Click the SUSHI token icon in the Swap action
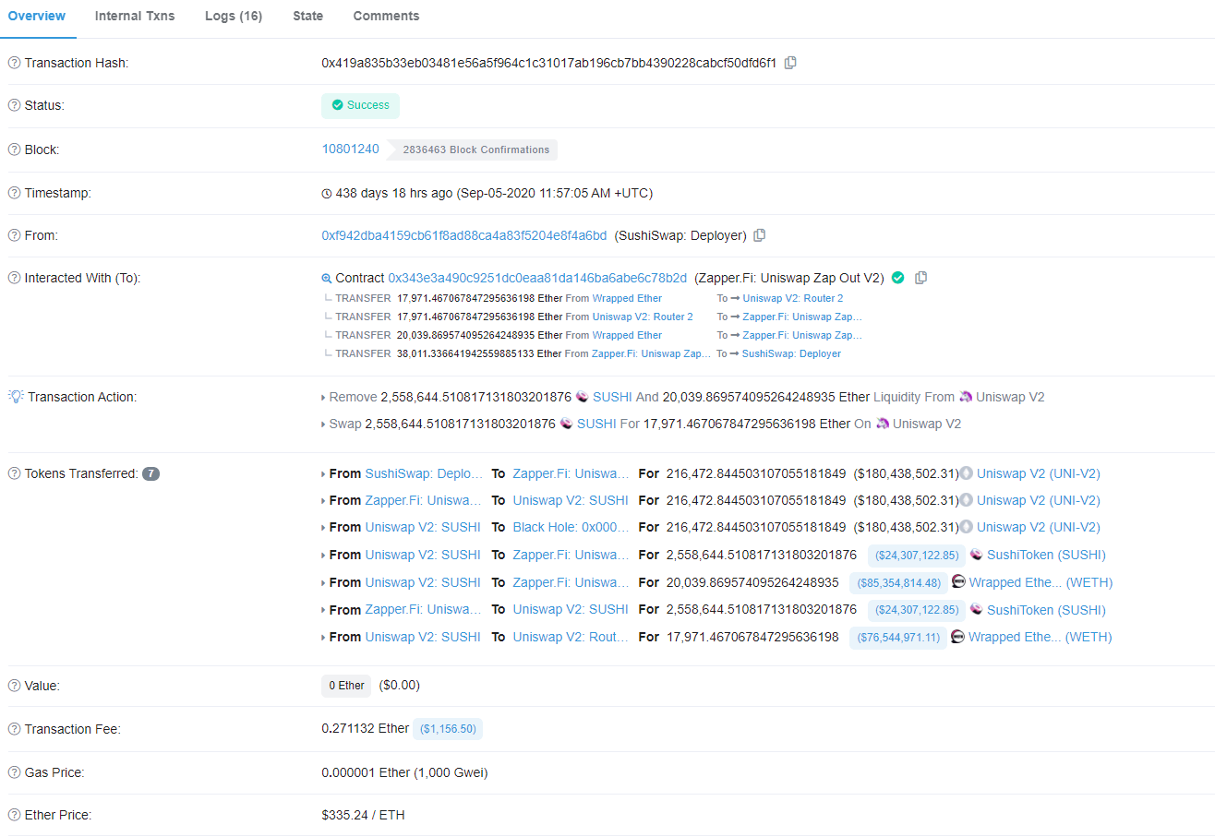This screenshot has height=837, width=1215. (567, 424)
